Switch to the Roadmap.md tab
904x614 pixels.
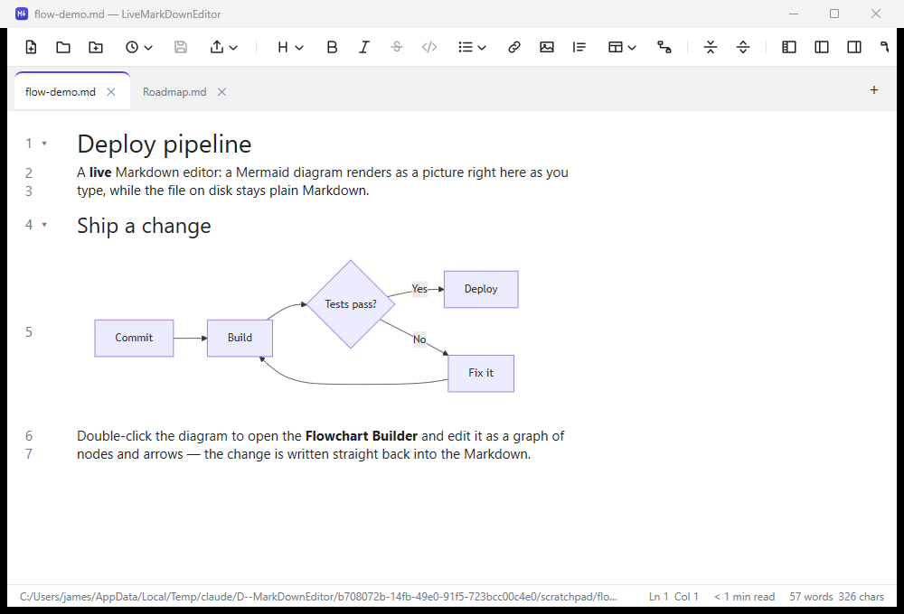coord(174,92)
